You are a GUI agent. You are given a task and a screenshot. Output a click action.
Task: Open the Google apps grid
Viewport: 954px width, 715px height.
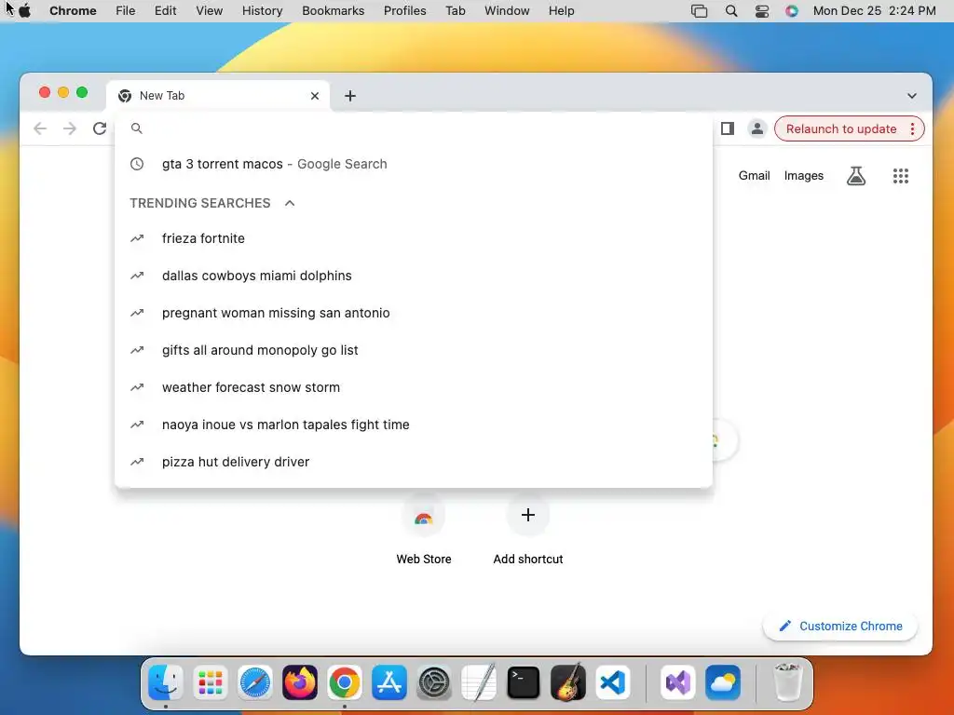coord(901,176)
